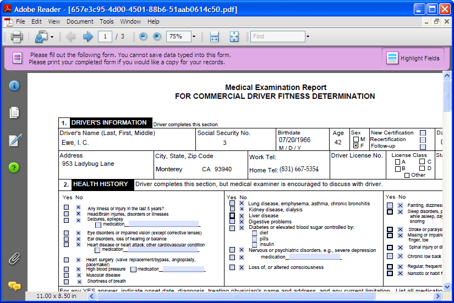The image size is (454, 303).
Task: Uncheck the Sex F checkbox
Action: tap(356, 145)
